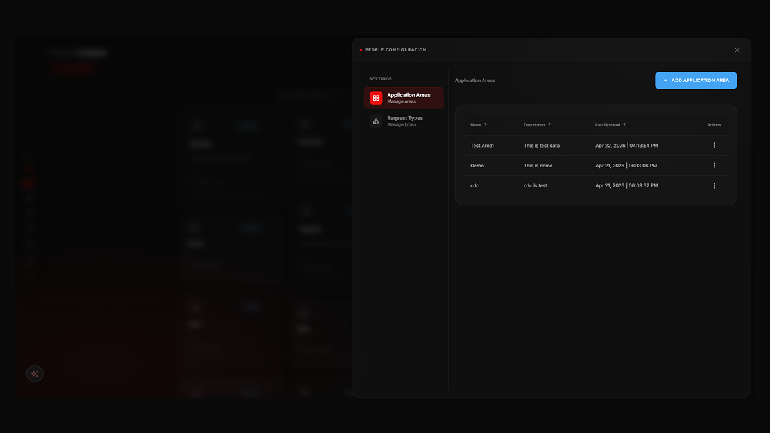This screenshot has height=433, width=770.
Task: Open actions menu for Demo row
Action: coord(714,166)
